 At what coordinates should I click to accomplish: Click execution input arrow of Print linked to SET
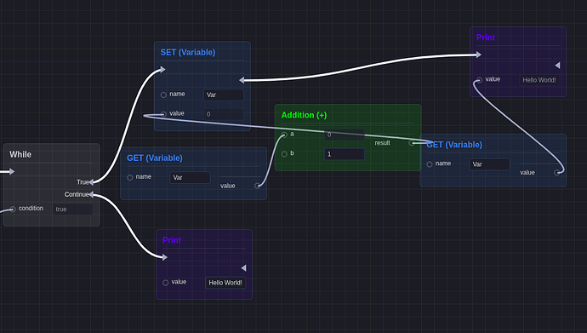coord(479,55)
